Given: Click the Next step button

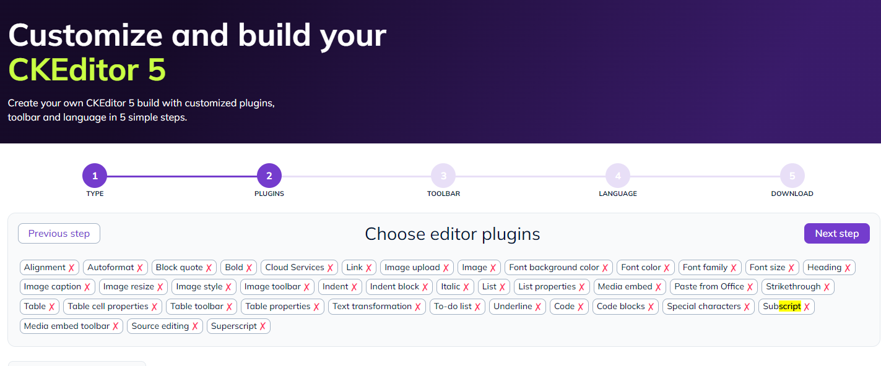Looking at the screenshot, I should coord(837,234).
